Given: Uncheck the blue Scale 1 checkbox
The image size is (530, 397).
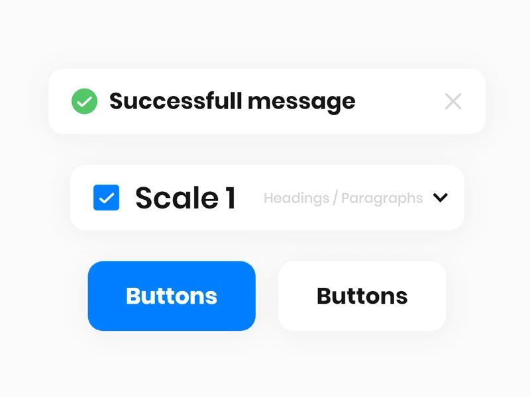Looking at the screenshot, I should point(106,197).
